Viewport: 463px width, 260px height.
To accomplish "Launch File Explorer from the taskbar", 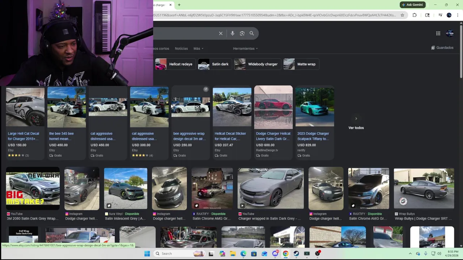I will pos(233,253).
